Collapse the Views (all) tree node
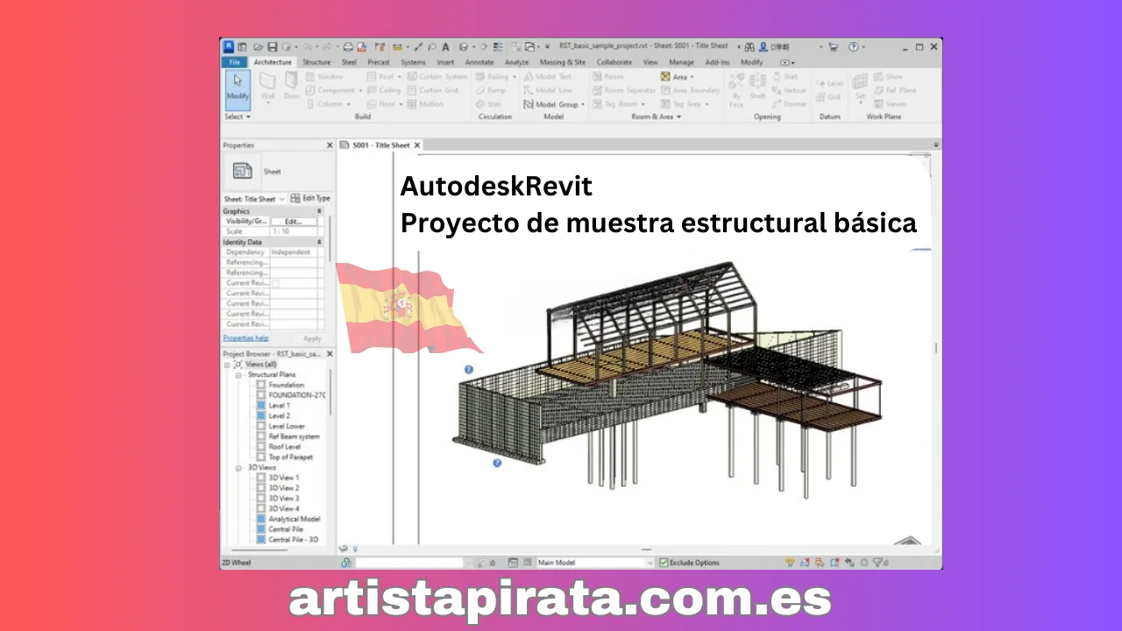 227,364
